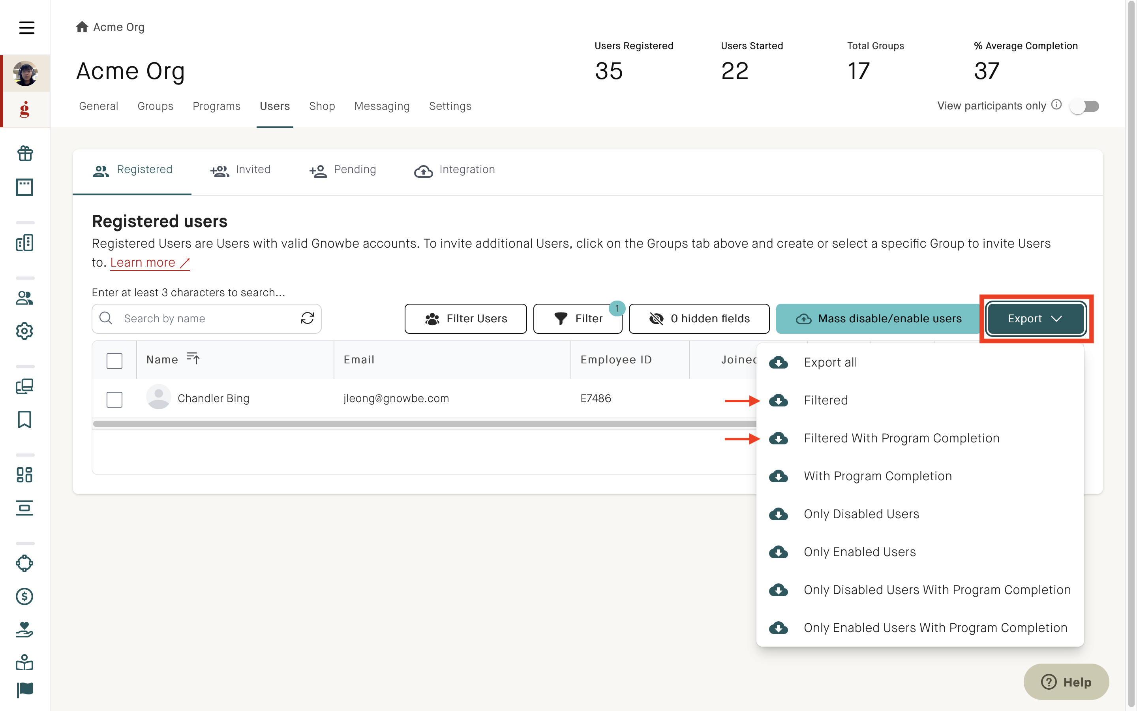This screenshot has width=1137, height=711.
Task: Click the table horizontal scrollbar
Action: pyautogui.click(x=425, y=424)
